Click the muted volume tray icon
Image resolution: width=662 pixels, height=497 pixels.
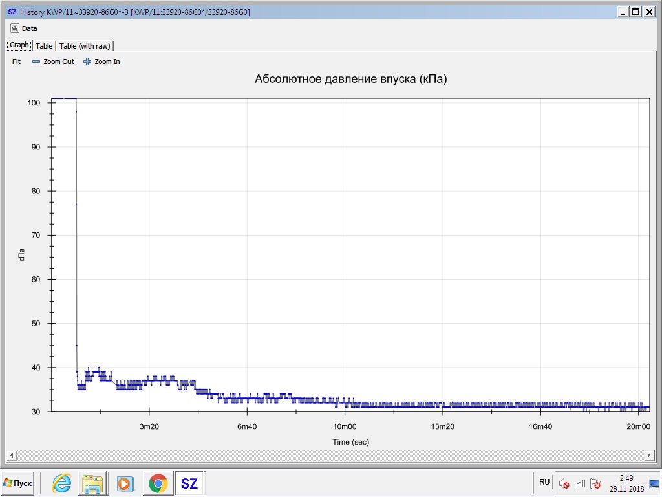point(564,483)
